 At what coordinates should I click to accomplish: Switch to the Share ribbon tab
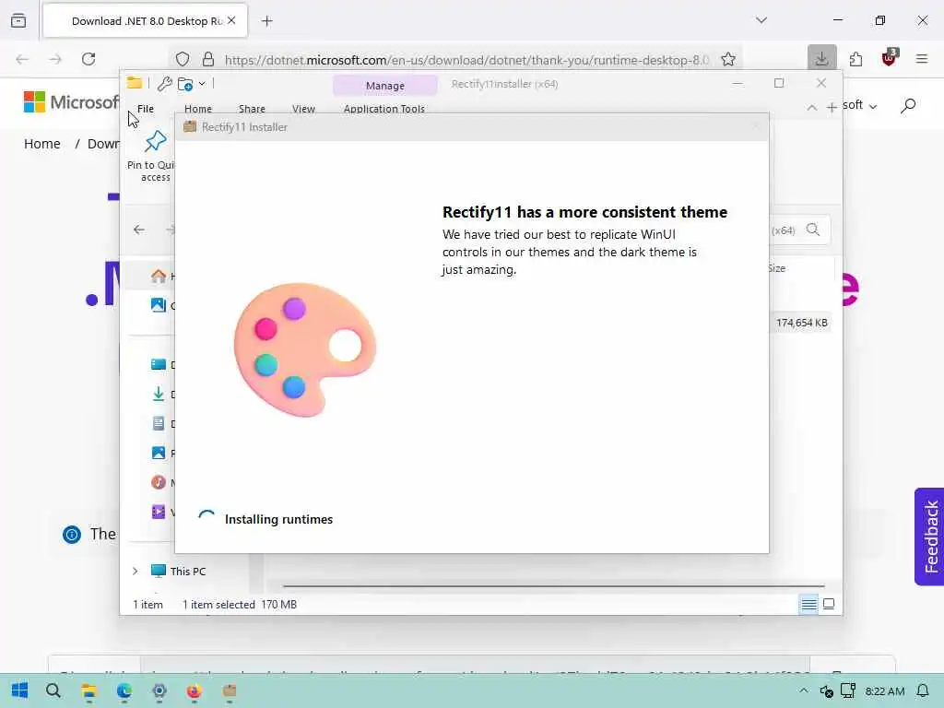pyautogui.click(x=252, y=109)
